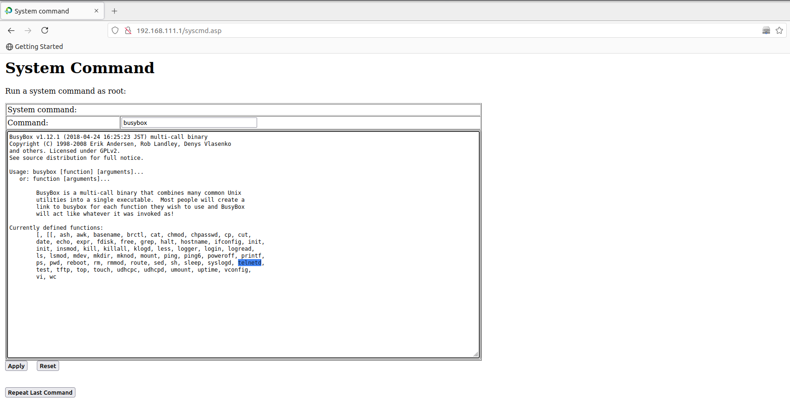Bookmark this page with the star icon
The width and height of the screenshot is (790, 411).
pos(779,30)
